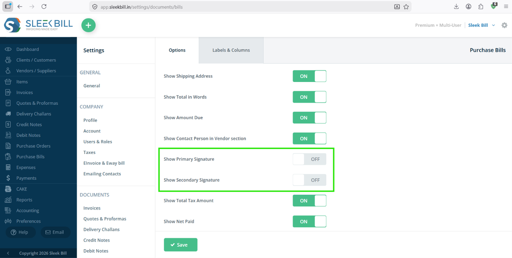This screenshot has height=258, width=512.
Task: Click the Accounting sidebar icon
Action: click(x=8, y=210)
